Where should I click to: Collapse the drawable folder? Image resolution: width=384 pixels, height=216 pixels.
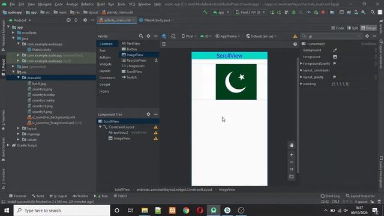19,77
